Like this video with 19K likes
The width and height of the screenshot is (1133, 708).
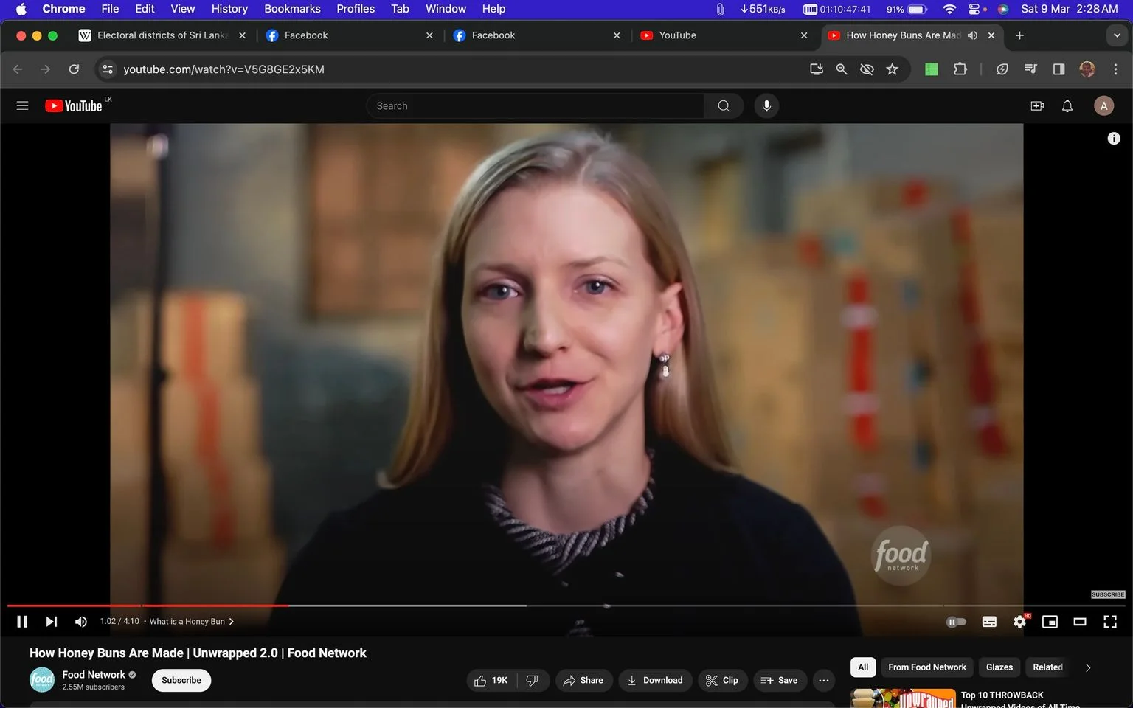coord(491,680)
